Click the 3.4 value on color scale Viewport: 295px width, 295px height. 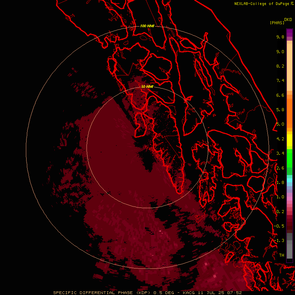pyautogui.click(x=280, y=153)
